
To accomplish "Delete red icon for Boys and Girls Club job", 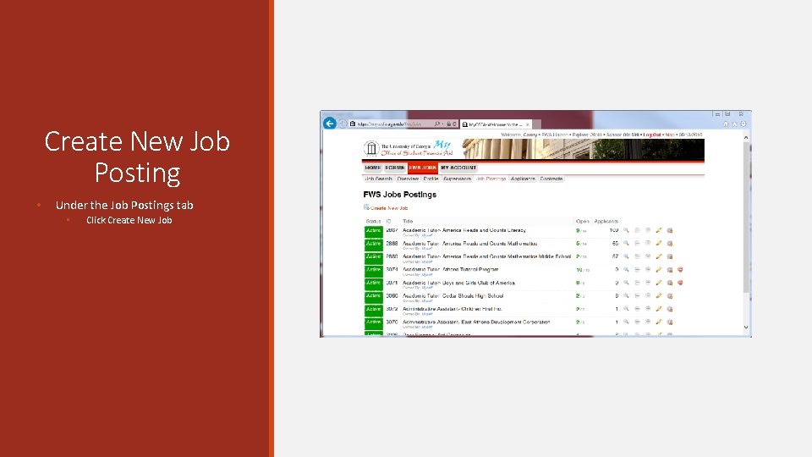I will (x=680, y=283).
